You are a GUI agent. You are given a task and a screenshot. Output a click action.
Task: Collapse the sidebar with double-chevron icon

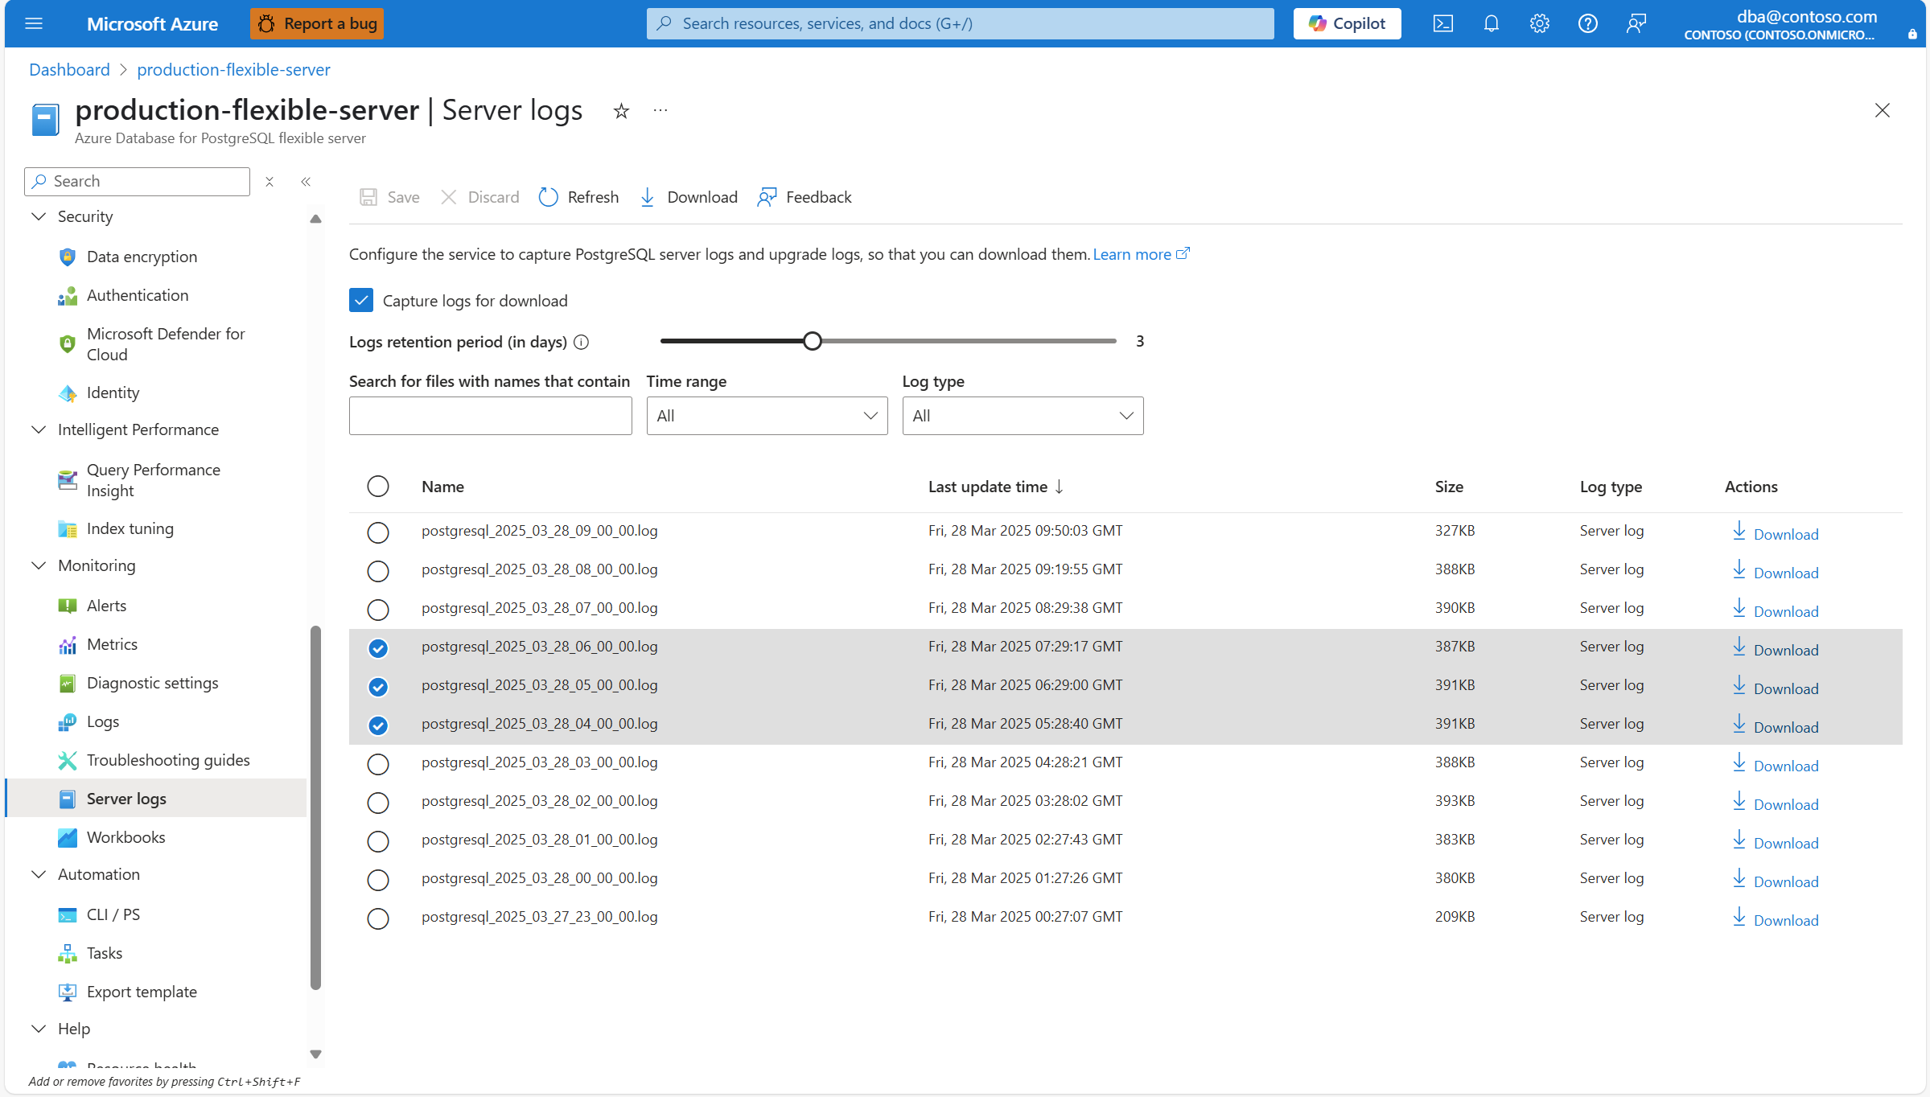coord(306,182)
